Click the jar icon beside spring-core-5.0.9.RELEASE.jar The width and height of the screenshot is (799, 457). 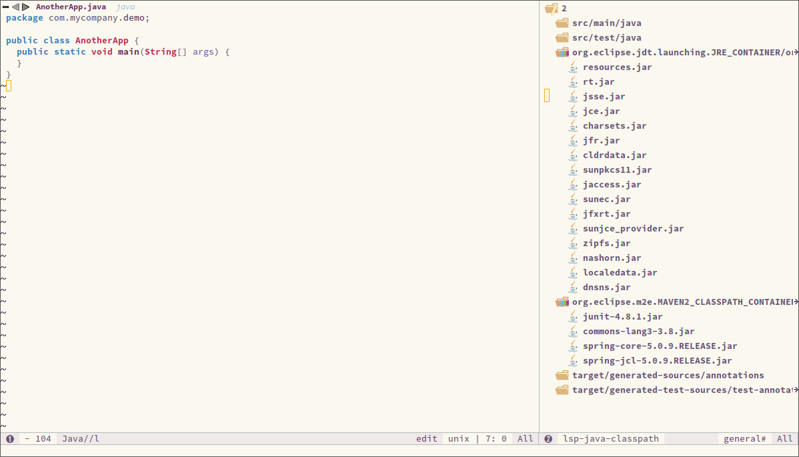574,346
